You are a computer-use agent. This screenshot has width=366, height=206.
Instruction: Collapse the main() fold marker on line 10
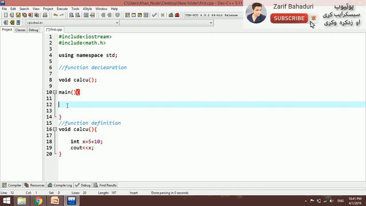55,92
